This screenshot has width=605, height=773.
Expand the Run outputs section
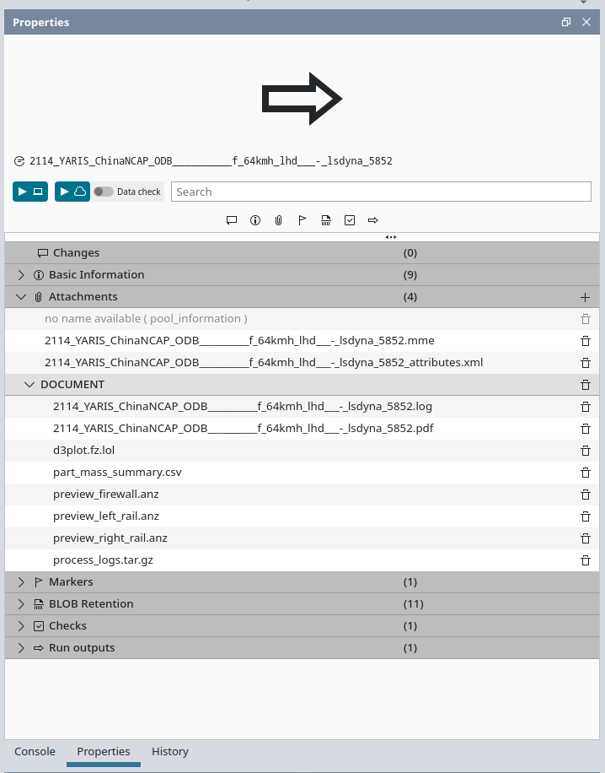(21, 648)
